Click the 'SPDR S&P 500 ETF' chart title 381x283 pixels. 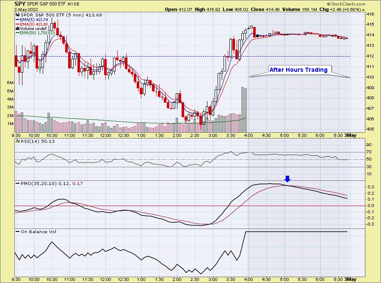tap(46, 4)
